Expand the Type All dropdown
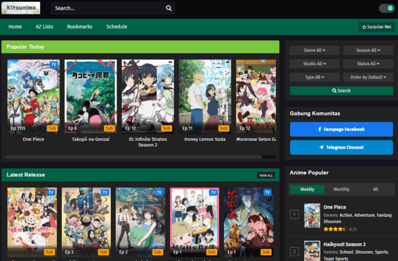The height and width of the screenshot is (261, 398). (x=315, y=77)
